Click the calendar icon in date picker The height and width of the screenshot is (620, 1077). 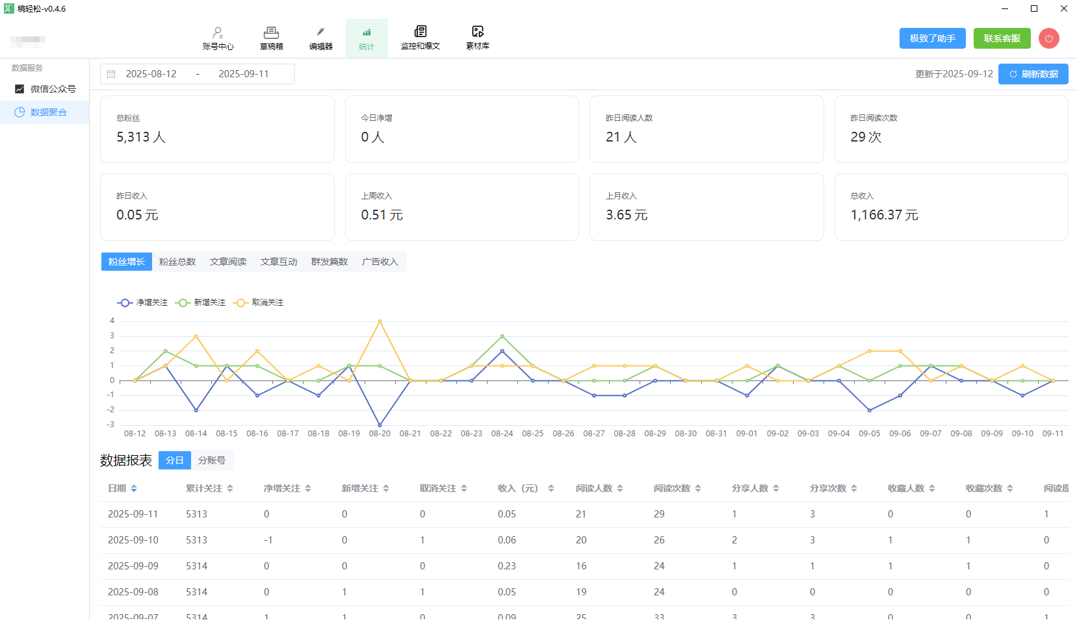111,74
